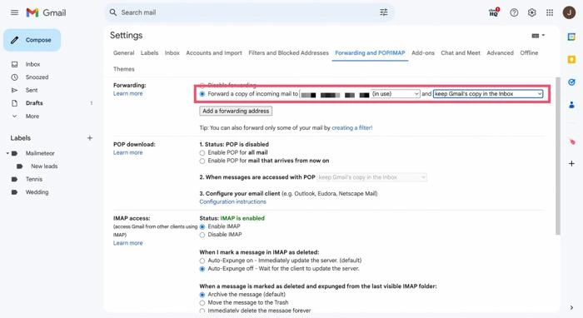
Task: Open Configuration instructions link
Action: tap(232, 201)
